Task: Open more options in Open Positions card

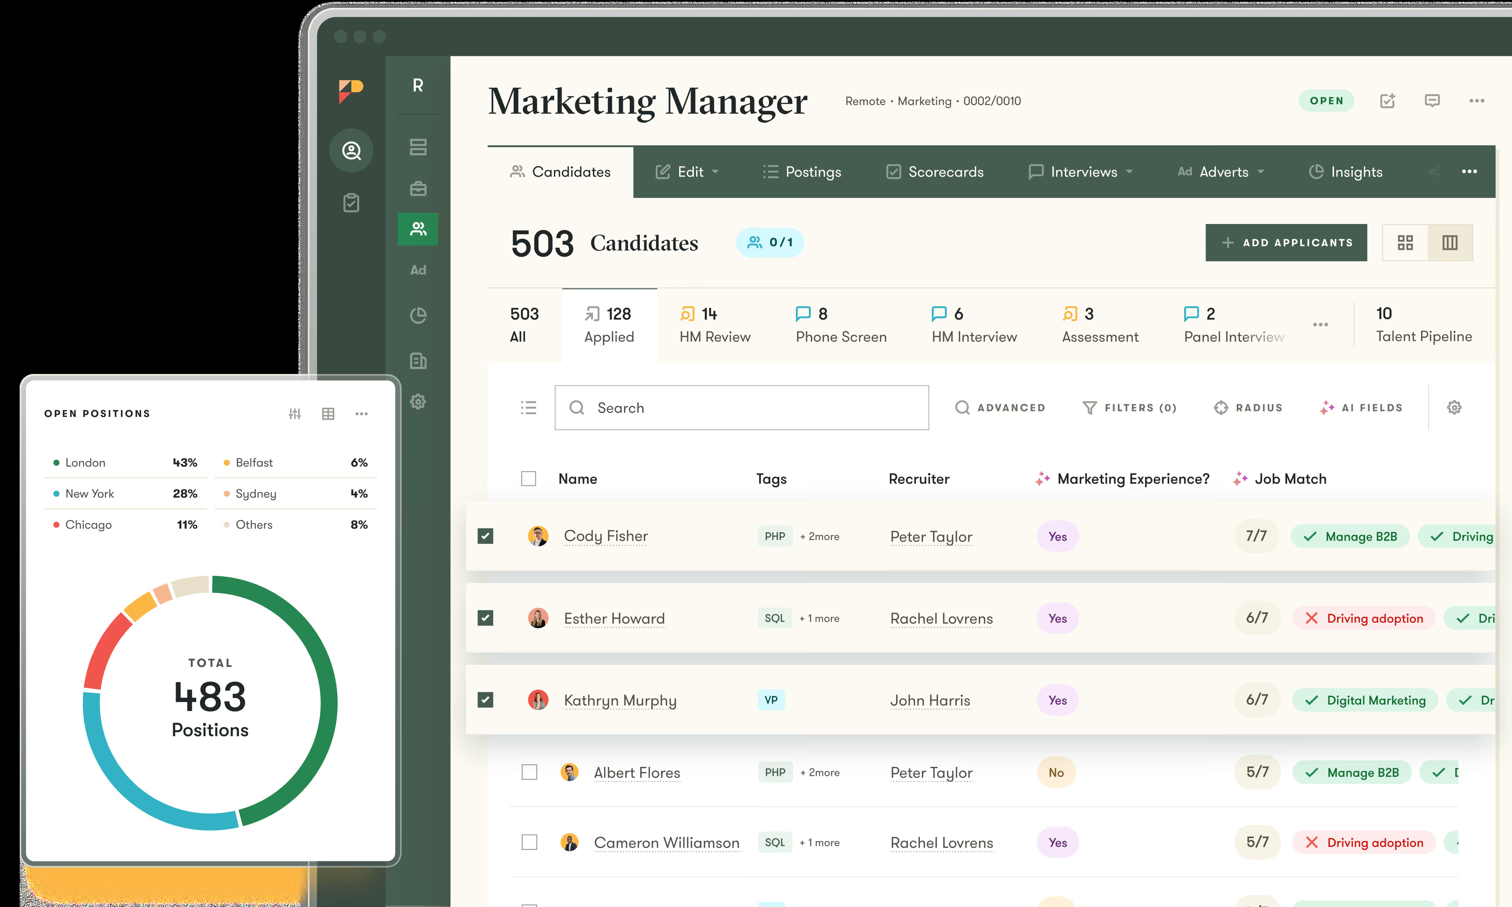Action: pos(362,414)
